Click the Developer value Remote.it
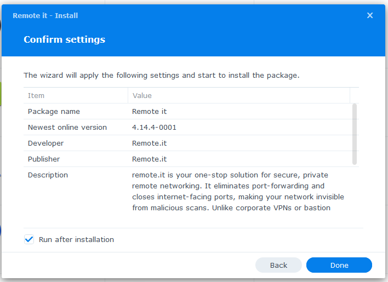 coord(149,143)
